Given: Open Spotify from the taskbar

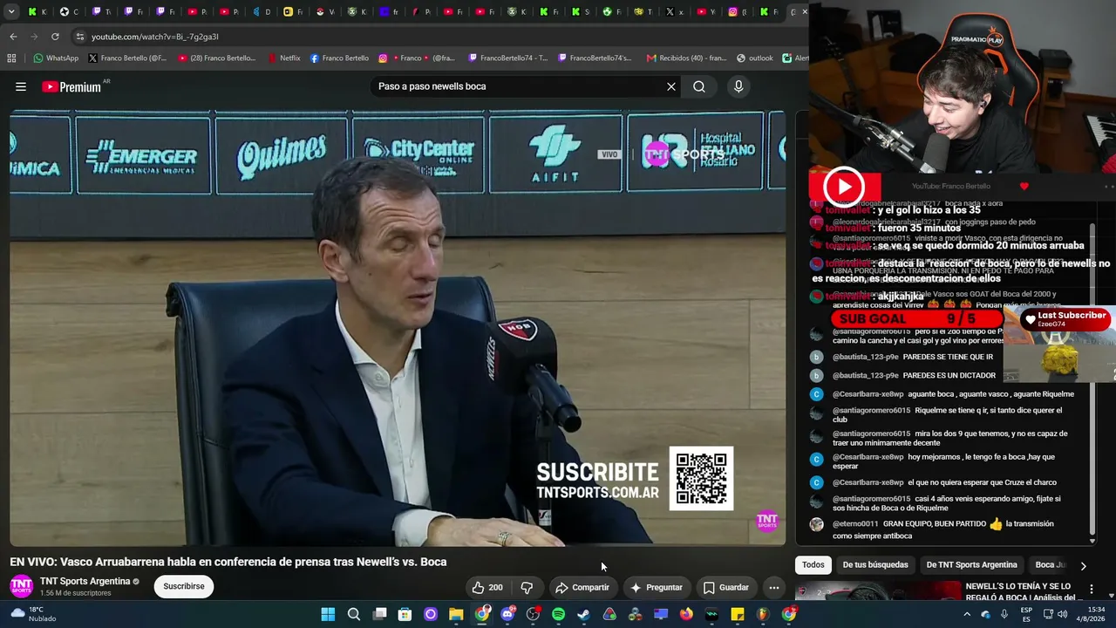Looking at the screenshot, I should click(558, 614).
